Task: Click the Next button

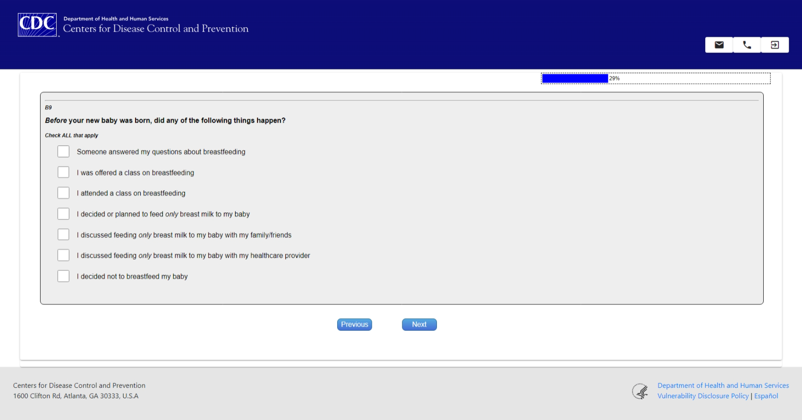Action: (419, 325)
